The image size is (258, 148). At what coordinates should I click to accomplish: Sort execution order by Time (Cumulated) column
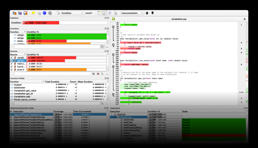[90, 111]
